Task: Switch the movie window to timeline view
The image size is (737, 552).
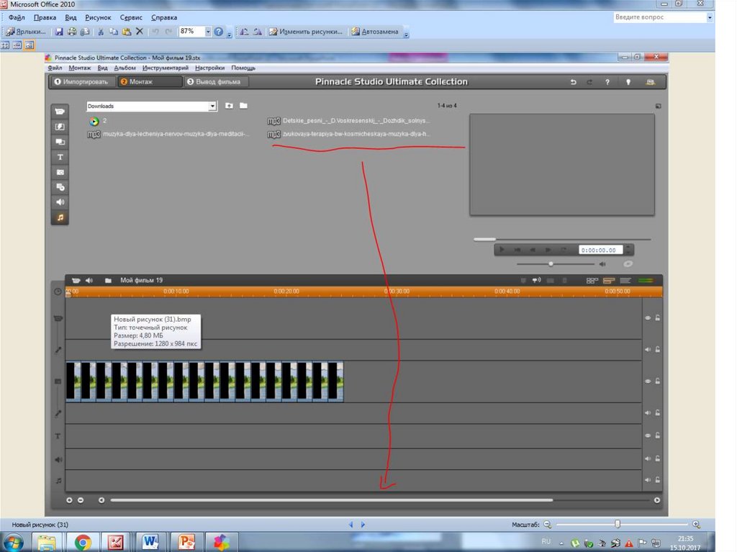Action: pyautogui.click(x=608, y=281)
